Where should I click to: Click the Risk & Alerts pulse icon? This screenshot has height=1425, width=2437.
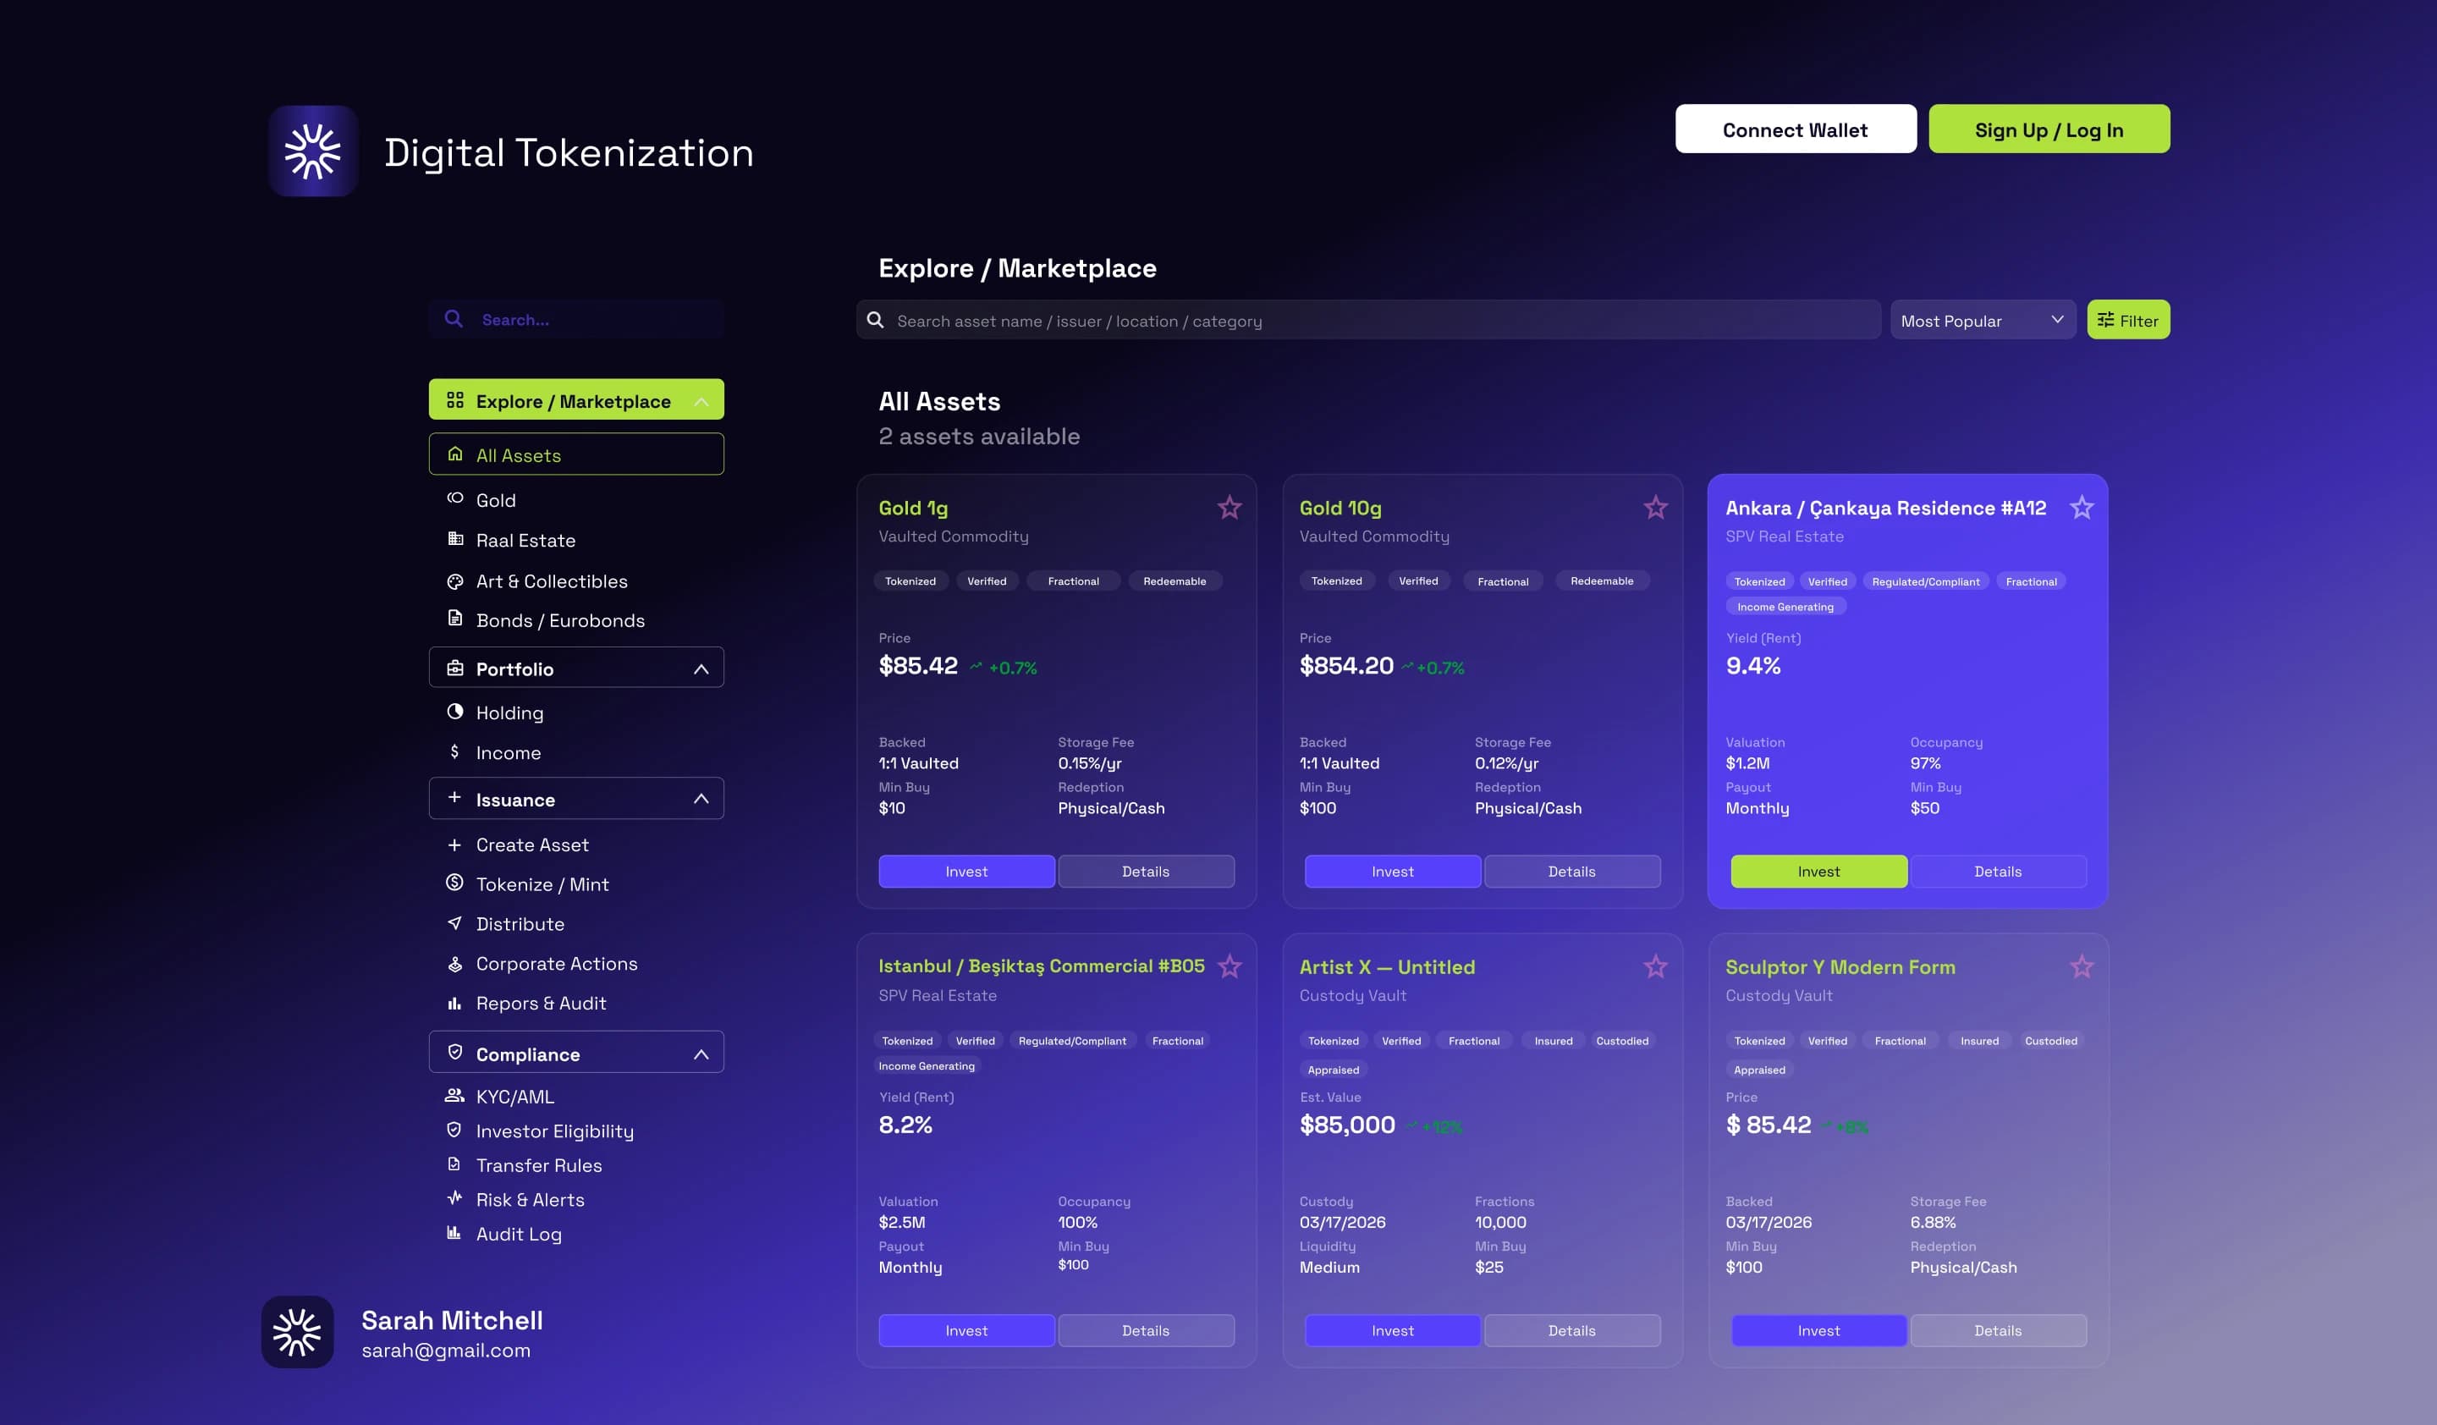click(x=454, y=1198)
